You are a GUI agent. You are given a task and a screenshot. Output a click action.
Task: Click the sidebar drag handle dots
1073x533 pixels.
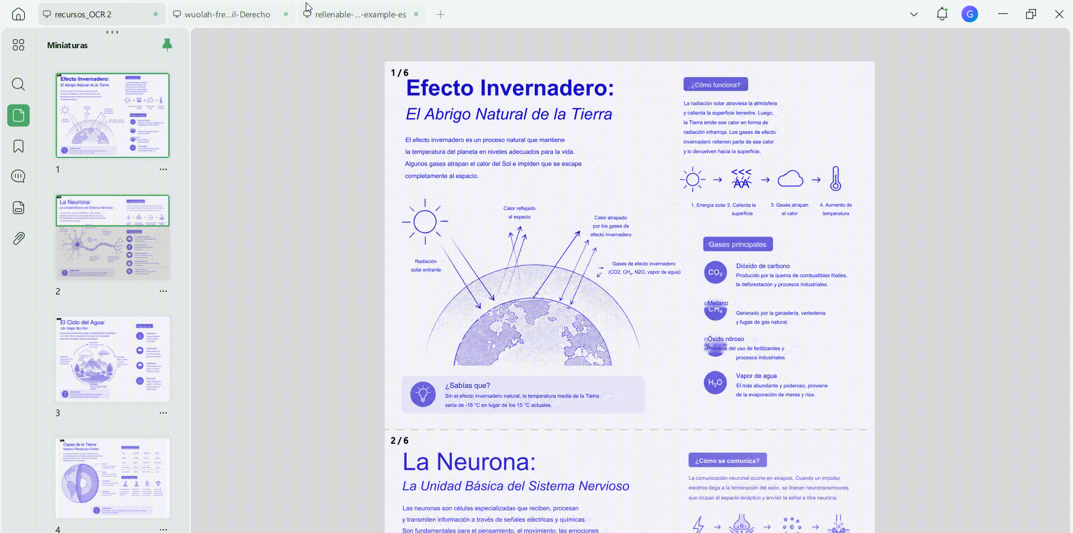[112, 32]
